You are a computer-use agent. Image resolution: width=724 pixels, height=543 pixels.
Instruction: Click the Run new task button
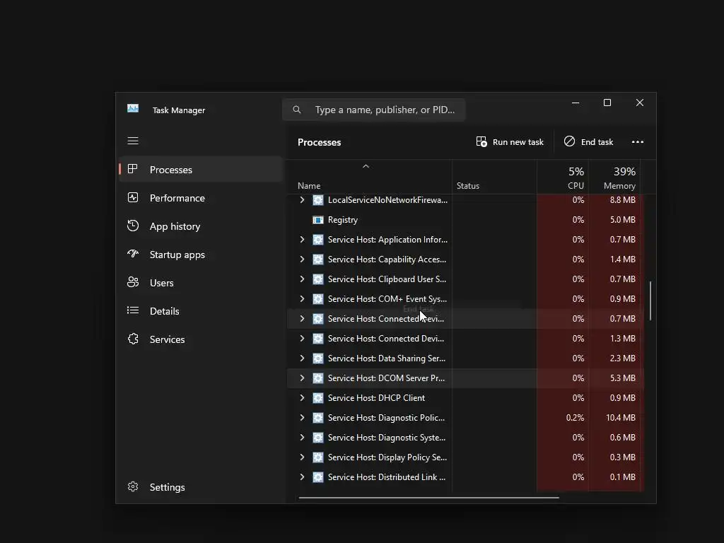510,141
